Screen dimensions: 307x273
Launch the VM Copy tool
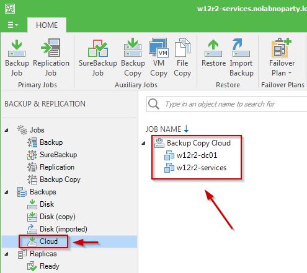click(x=159, y=58)
